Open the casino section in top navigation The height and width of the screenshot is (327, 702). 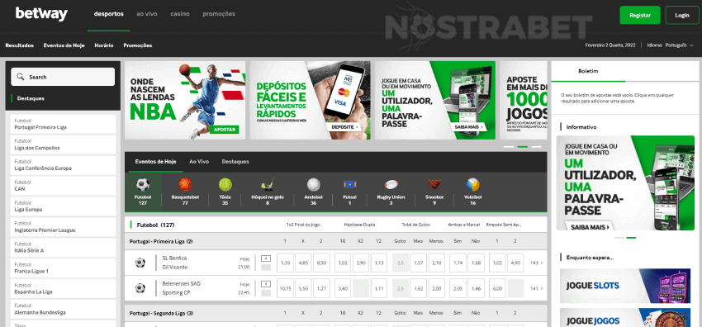(180, 14)
